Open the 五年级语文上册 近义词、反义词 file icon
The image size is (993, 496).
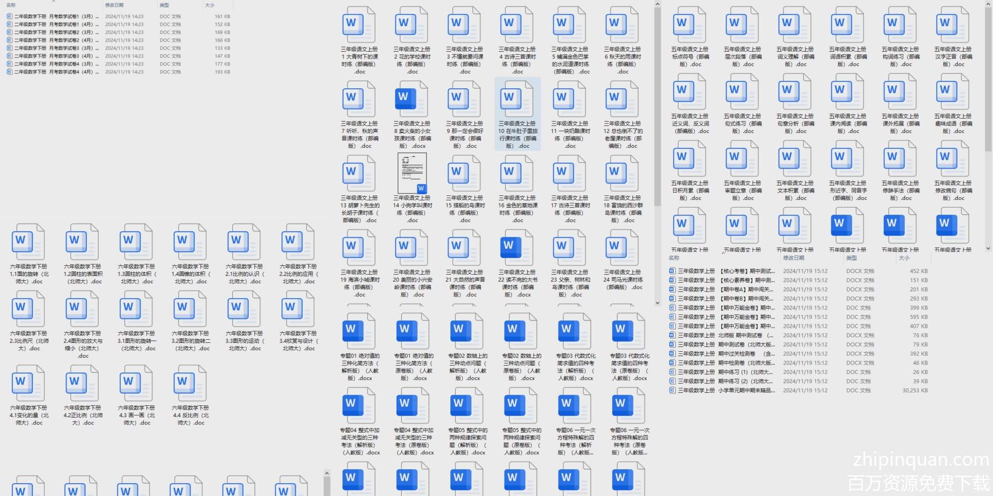pos(690,92)
